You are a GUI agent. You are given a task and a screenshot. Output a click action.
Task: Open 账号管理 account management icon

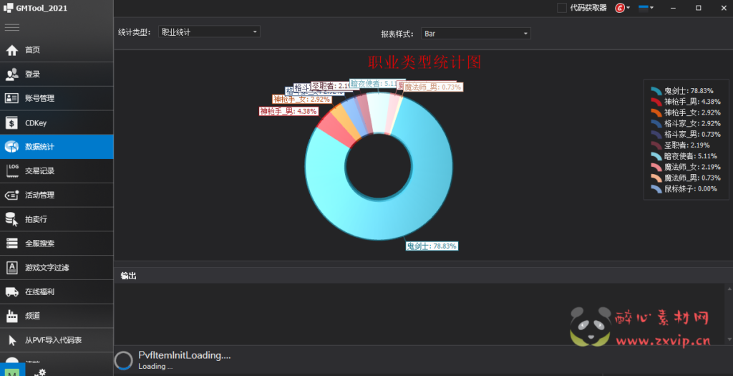coord(11,98)
